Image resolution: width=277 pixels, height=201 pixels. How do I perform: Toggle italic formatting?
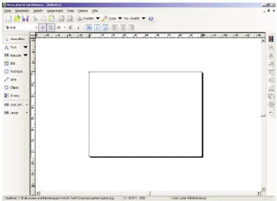97,27
